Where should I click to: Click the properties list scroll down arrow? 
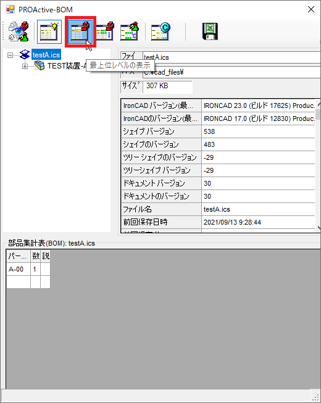319,228
